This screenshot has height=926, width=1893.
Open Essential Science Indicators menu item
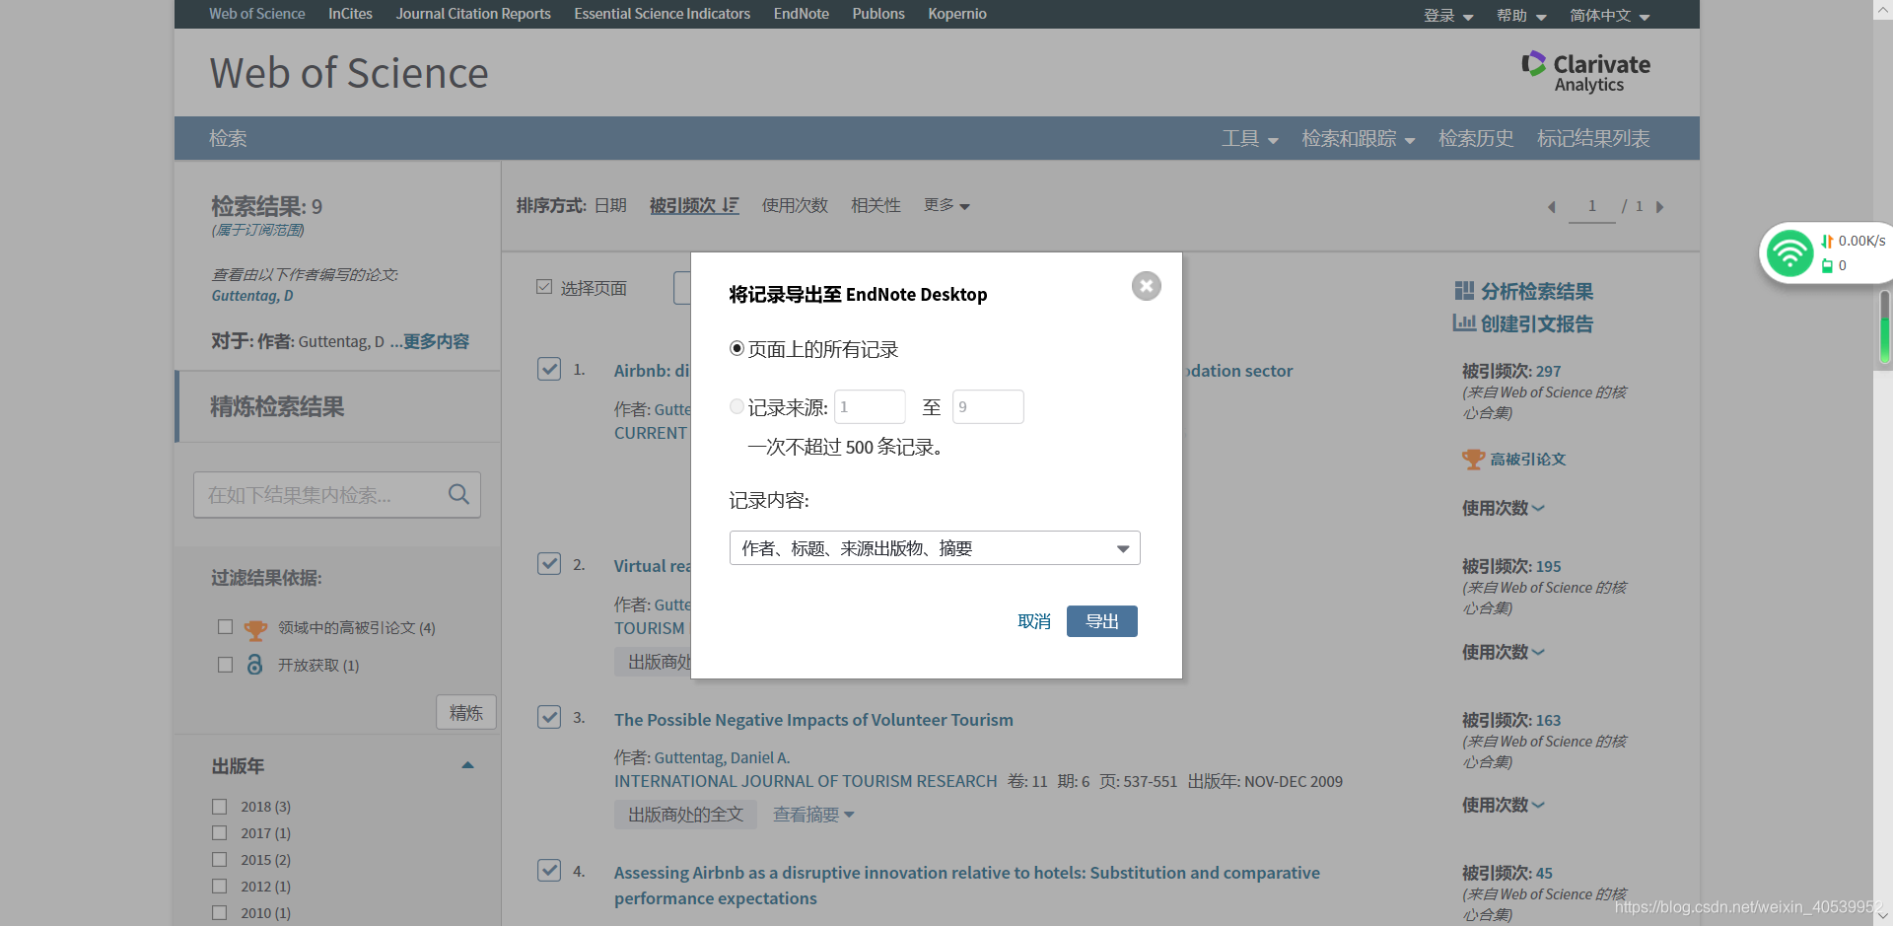tap(662, 14)
